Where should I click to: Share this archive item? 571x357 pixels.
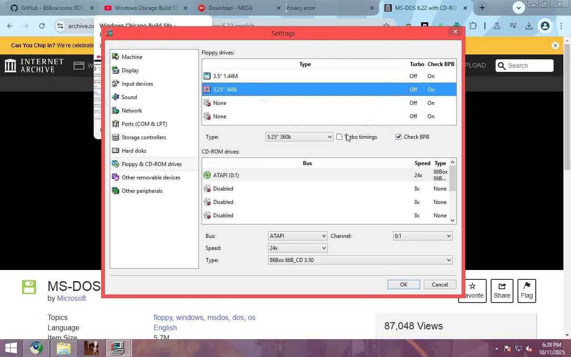pyautogui.click(x=502, y=291)
